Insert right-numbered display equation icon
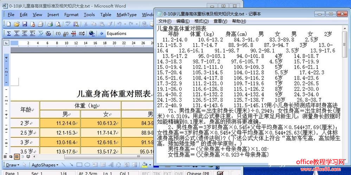The width and height of the screenshot is (351, 175). pyautogui.click(x=33, y=33)
